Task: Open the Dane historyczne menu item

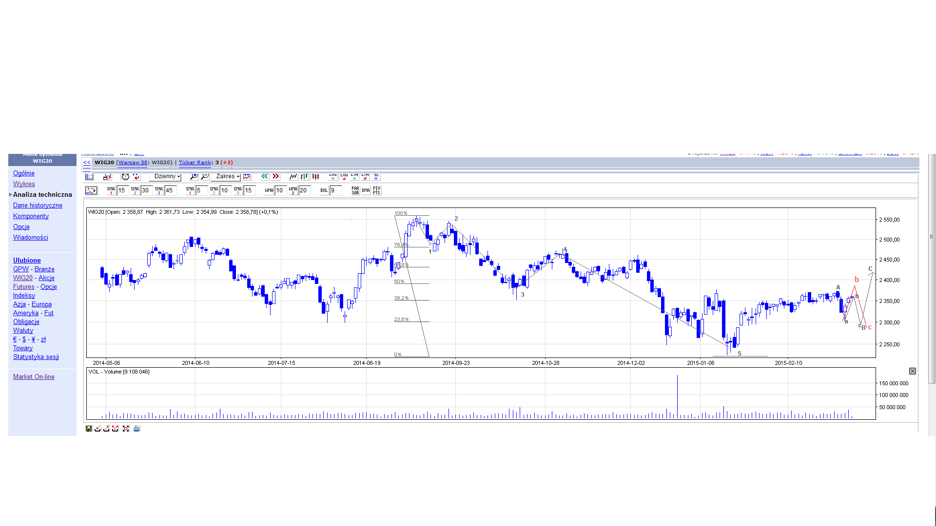Action: [38, 206]
